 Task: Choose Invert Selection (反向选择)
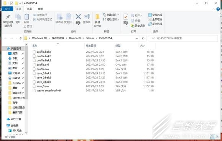click(155, 24)
